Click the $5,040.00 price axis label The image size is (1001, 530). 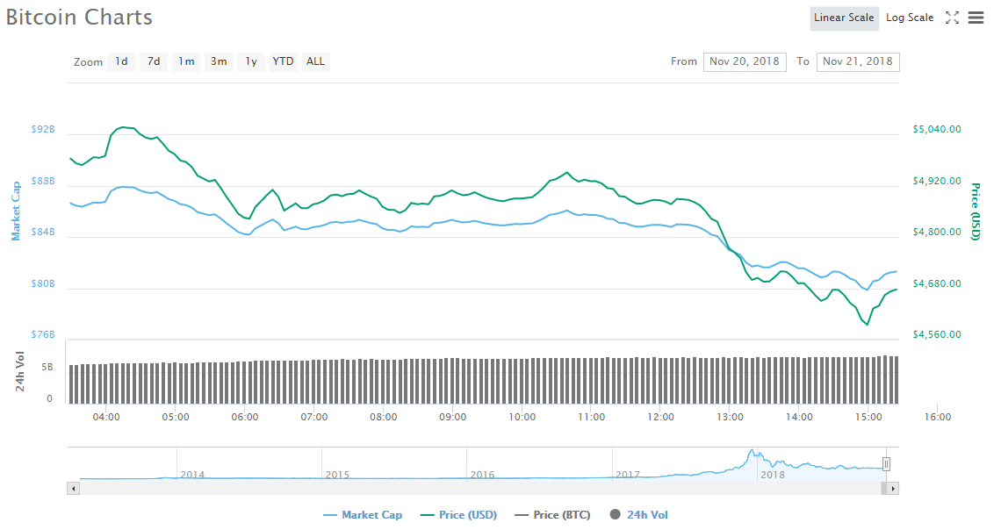[x=937, y=130]
